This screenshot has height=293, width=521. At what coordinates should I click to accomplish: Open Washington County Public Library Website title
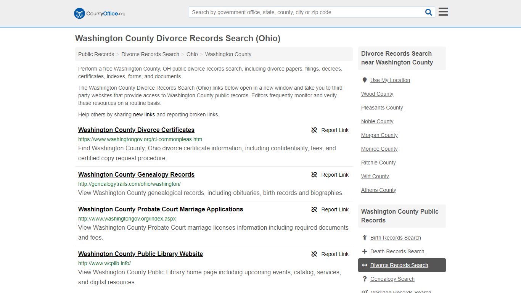(140, 254)
